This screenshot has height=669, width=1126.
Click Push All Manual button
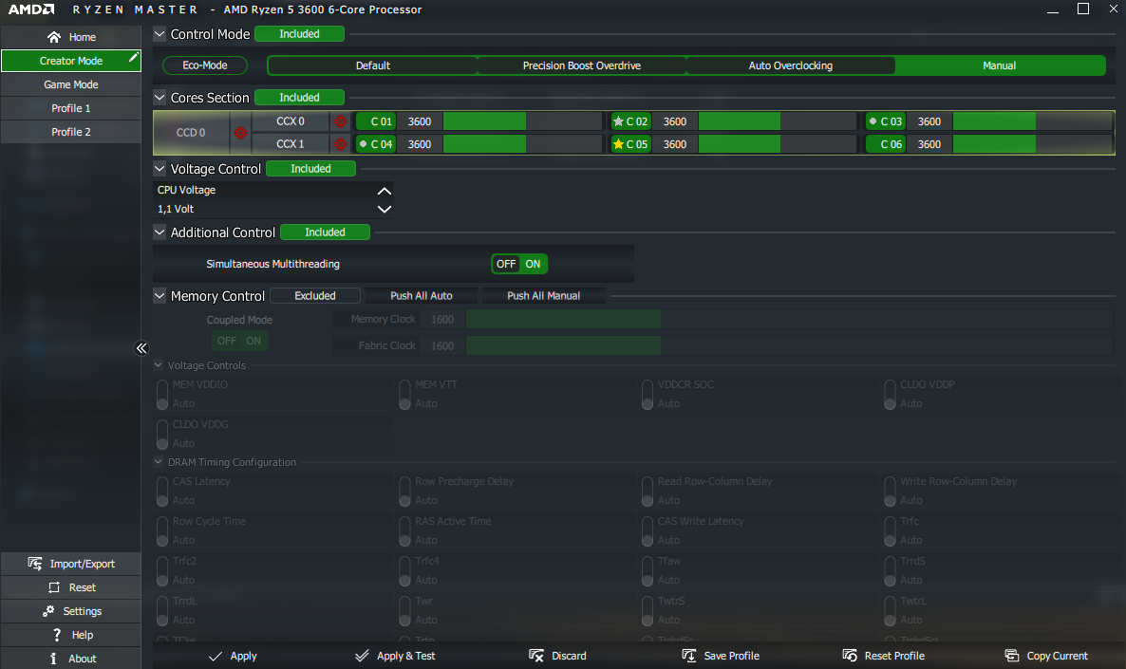pyautogui.click(x=544, y=296)
